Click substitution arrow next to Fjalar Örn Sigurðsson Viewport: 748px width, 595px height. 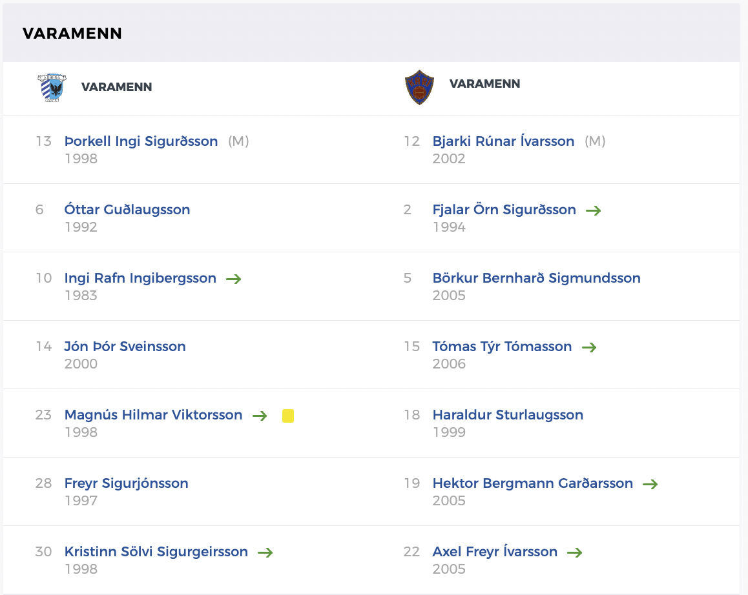tap(593, 210)
